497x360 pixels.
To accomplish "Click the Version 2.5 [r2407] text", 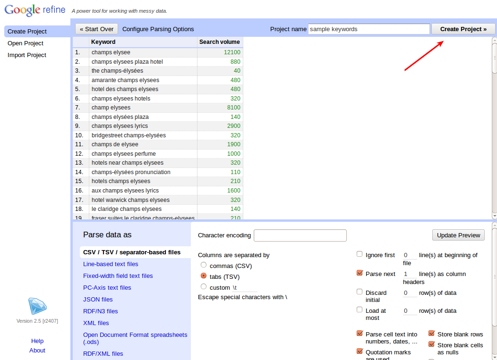I will pos(37,321).
